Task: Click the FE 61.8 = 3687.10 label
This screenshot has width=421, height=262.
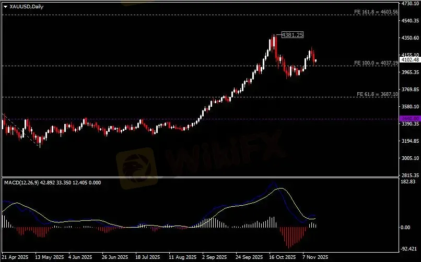Action: pos(377,94)
